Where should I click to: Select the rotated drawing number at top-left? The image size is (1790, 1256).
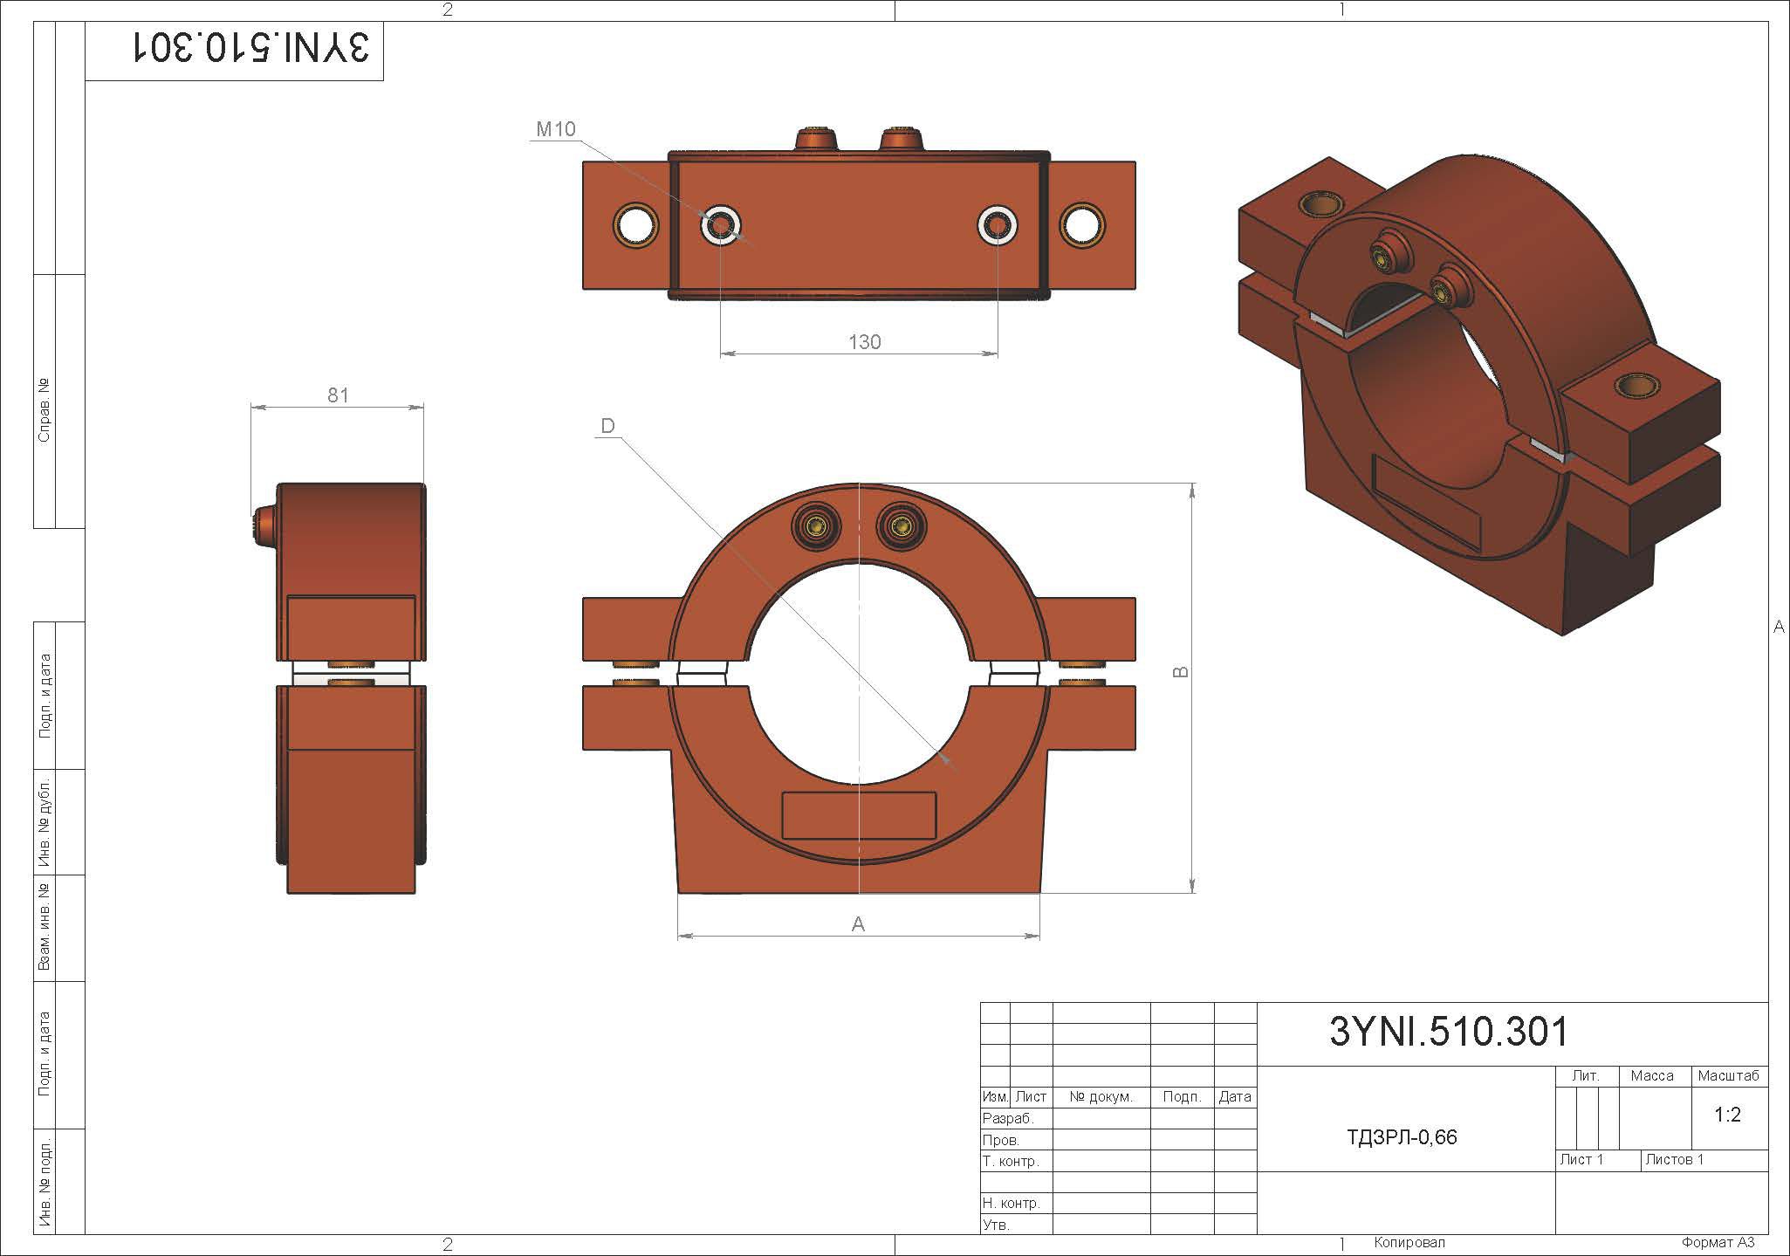coord(250,48)
